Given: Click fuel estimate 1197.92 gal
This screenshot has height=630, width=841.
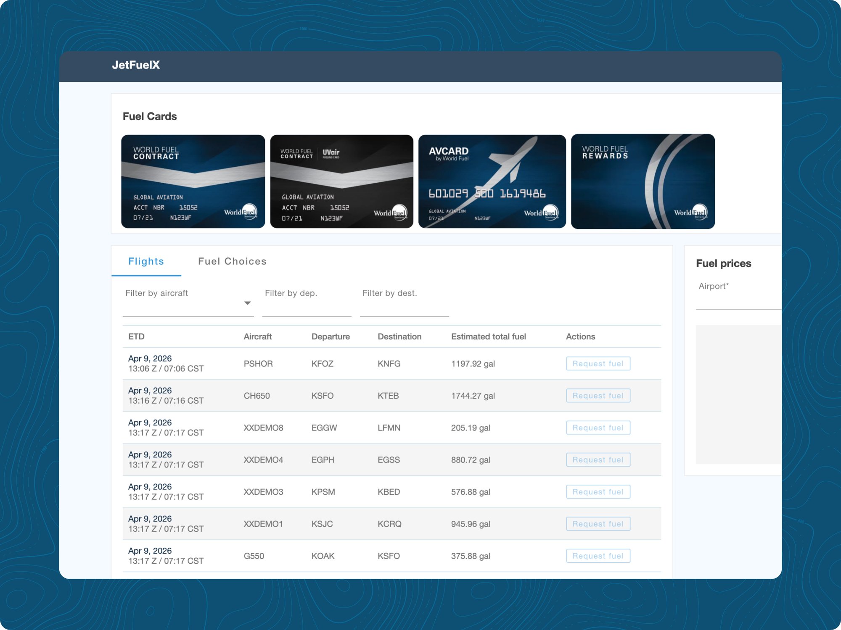Looking at the screenshot, I should coord(473,364).
